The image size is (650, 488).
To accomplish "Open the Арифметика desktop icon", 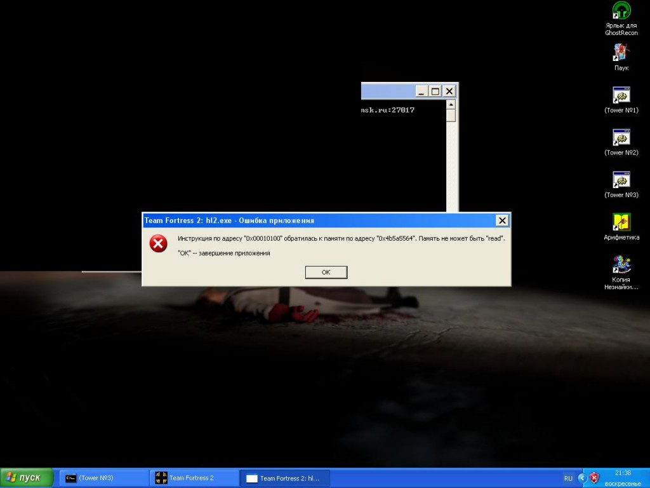I will (x=621, y=227).
